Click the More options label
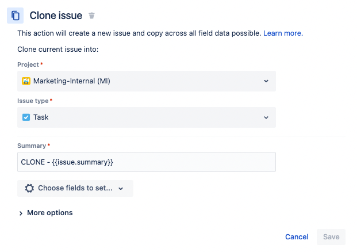The width and height of the screenshot is (357, 252). click(50, 213)
